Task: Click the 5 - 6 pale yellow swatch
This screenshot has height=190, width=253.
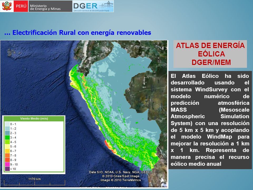Action: pyautogui.click(x=7, y=146)
